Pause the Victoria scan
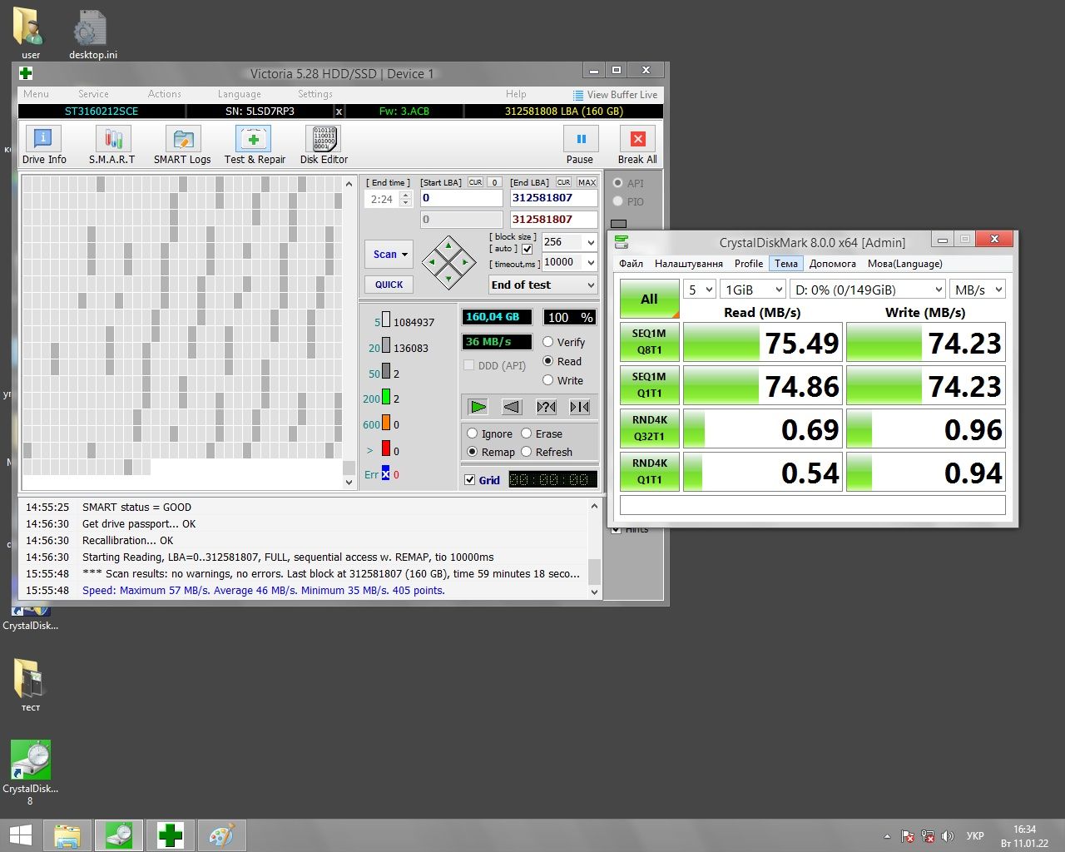Viewport: 1065px width, 852px height. (580, 146)
